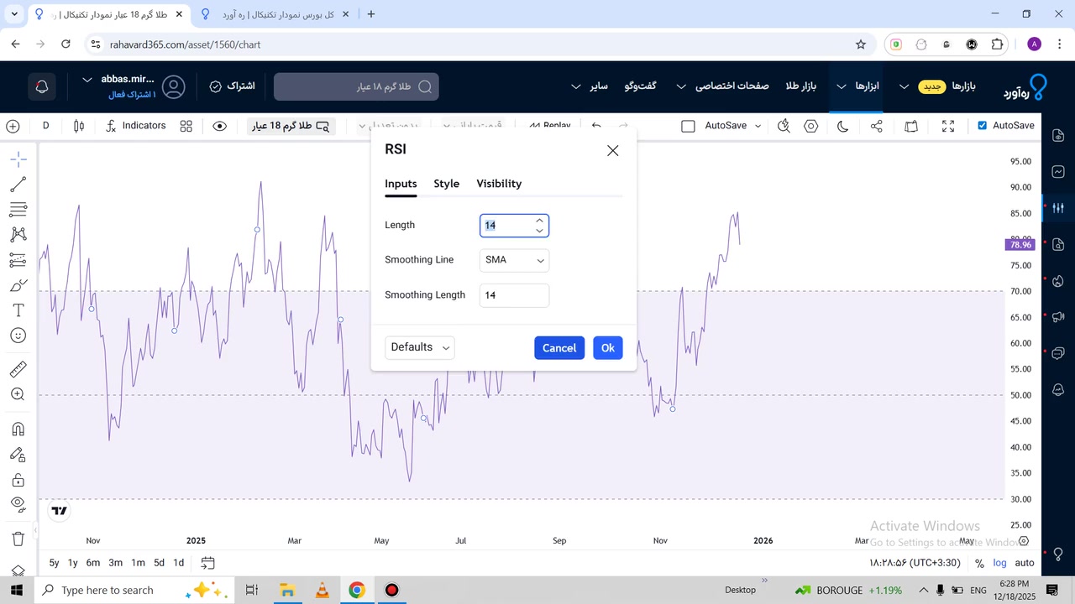The width and height of the screenshot is (1075, 604).
Task: Select the Text annotation tool
Action: pos(18,310)
